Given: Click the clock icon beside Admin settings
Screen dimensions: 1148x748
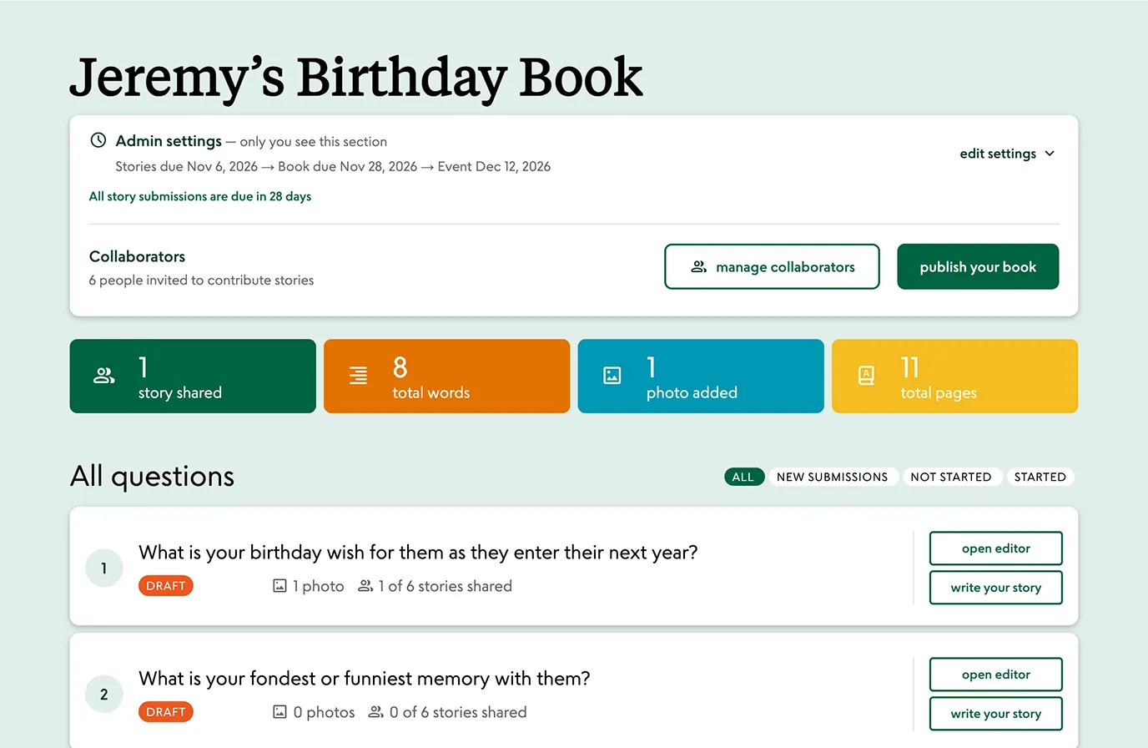Looking at the screenshot, I should (x=98, y=140).
